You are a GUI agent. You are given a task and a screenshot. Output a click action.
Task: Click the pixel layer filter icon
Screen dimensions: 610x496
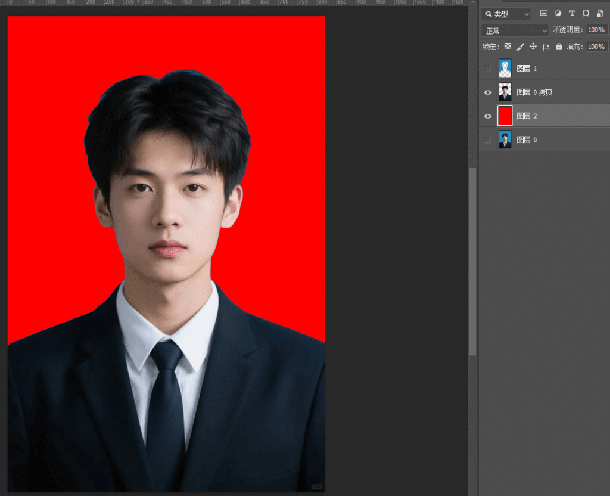pos(543,13)
